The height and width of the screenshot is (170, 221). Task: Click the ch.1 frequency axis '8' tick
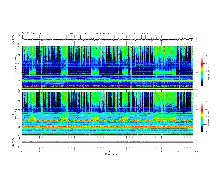(20, 55)
